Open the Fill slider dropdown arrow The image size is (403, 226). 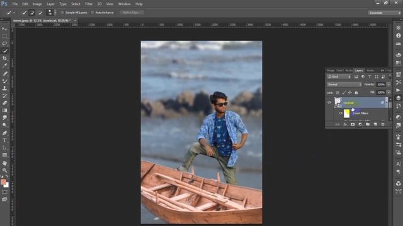pyautogui.click(x=389, y=92)
